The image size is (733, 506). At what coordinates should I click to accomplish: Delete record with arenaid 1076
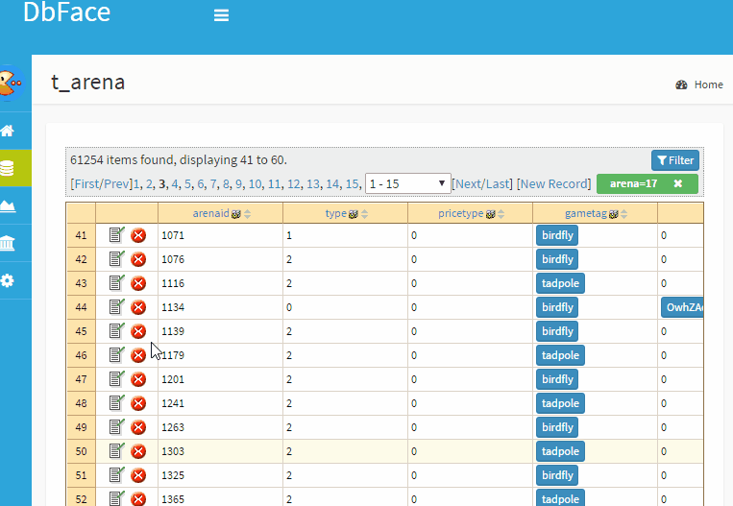(138, 259)
